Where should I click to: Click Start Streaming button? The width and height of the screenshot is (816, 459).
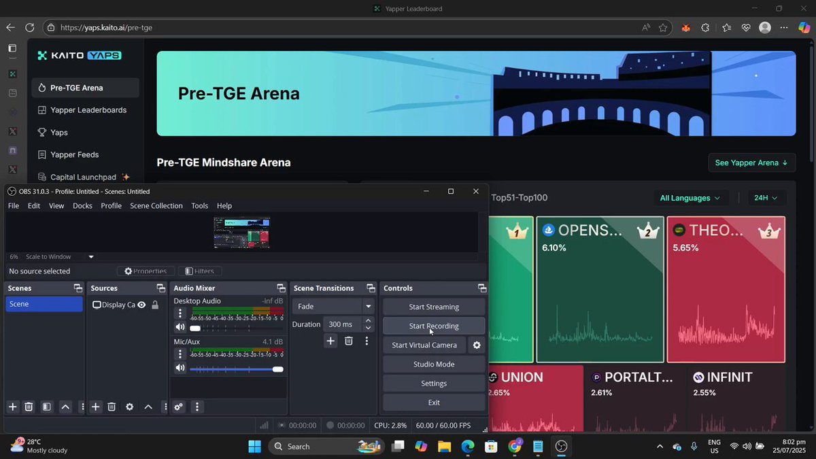(x=434, y=307)
